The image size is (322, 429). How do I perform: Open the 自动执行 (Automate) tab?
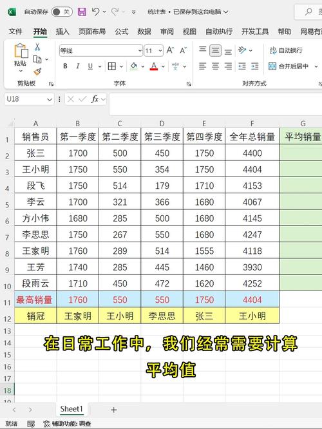coord(219,32)
